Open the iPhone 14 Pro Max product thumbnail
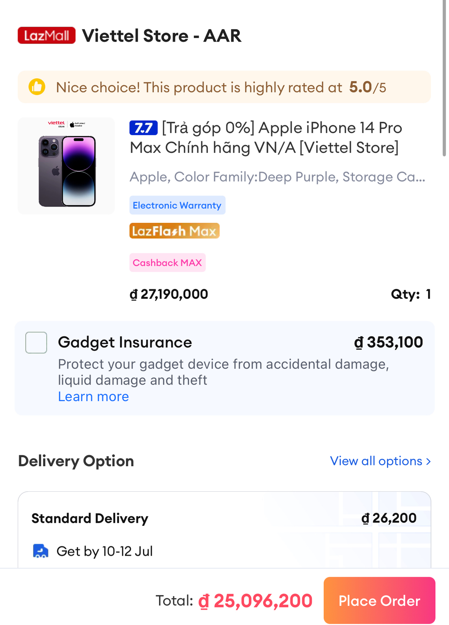 coord(66,166)
